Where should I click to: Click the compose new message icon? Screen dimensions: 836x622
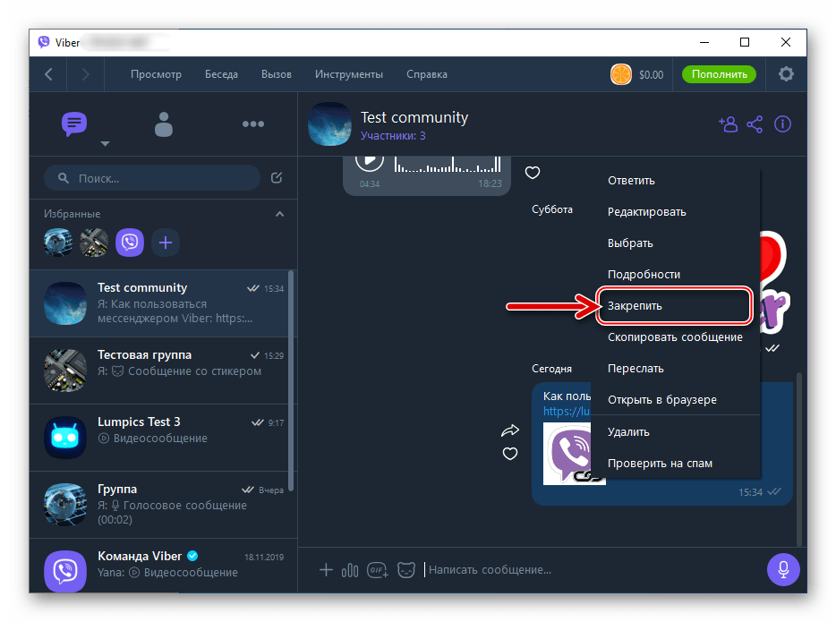click(277, 177)
